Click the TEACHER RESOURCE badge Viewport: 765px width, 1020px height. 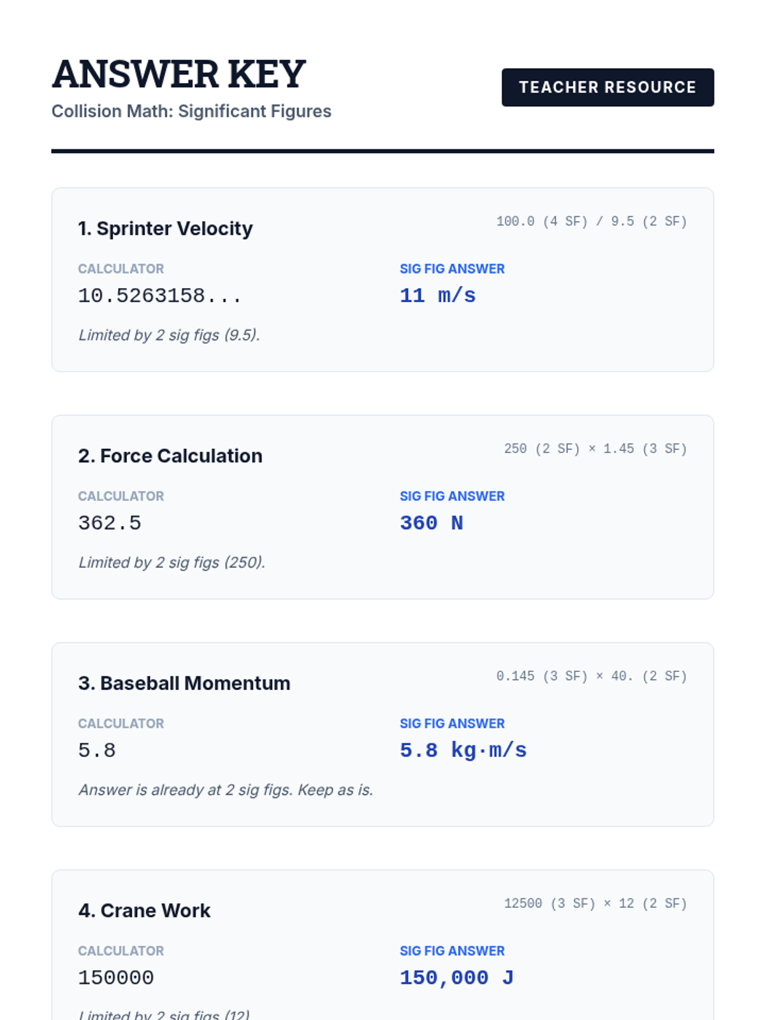607,87
